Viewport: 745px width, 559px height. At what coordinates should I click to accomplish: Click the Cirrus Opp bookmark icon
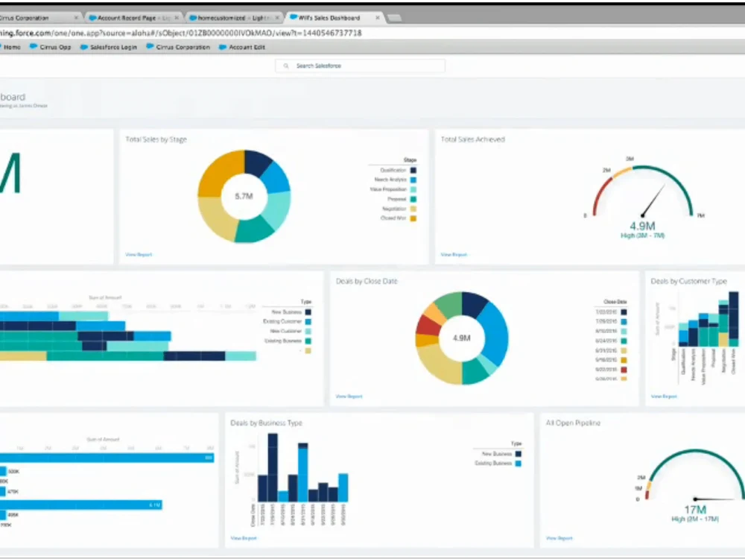pos(34,47)
